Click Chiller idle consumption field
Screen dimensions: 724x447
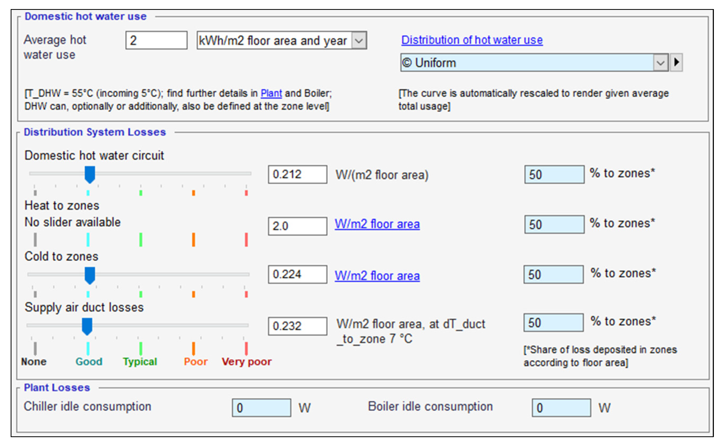coord(261,408)
